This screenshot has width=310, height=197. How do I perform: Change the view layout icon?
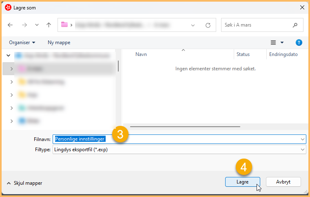[x=273, y=43]
